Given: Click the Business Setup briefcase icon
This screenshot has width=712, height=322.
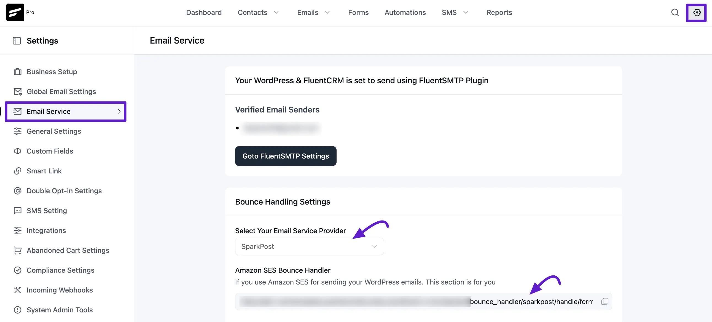Looking at the screenshot, I should 18,72.
